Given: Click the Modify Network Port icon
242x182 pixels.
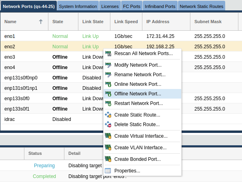Looking at the screenshot, I should (108, 65).
